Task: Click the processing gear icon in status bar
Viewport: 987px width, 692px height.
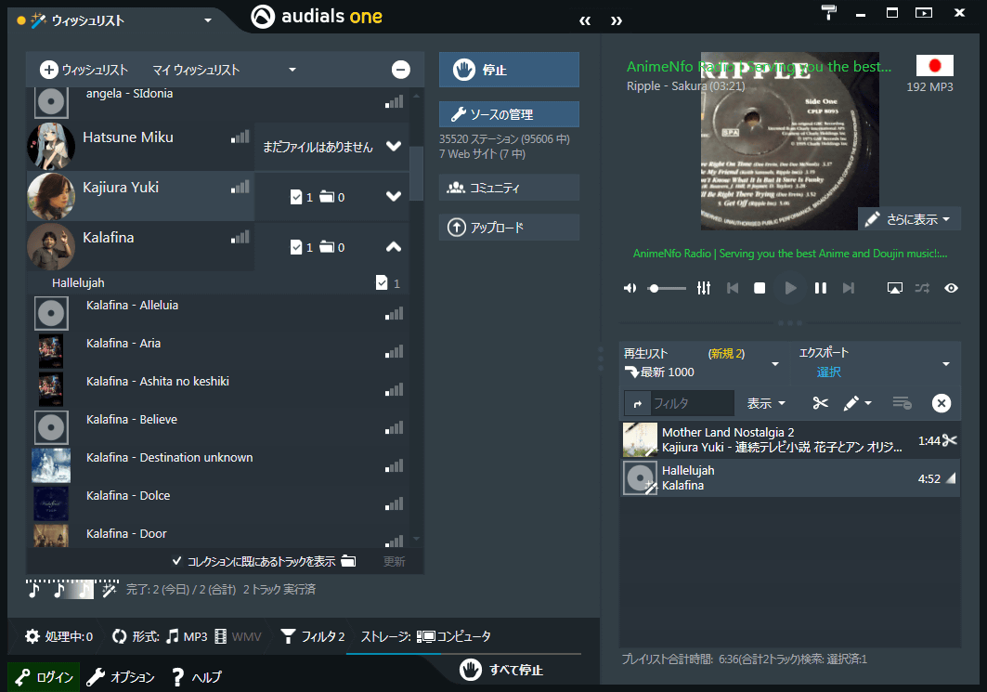Action: [x=32, y=636]
